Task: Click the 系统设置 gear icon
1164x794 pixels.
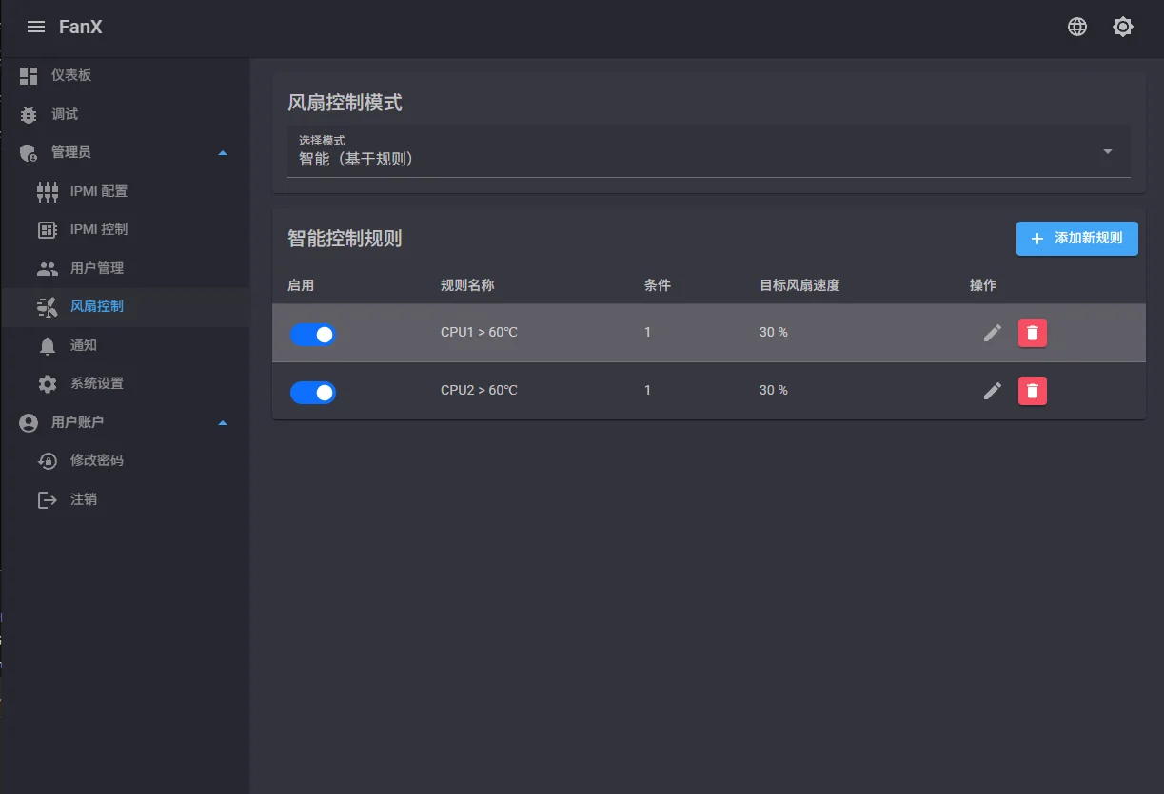Action: coord(48,384)
